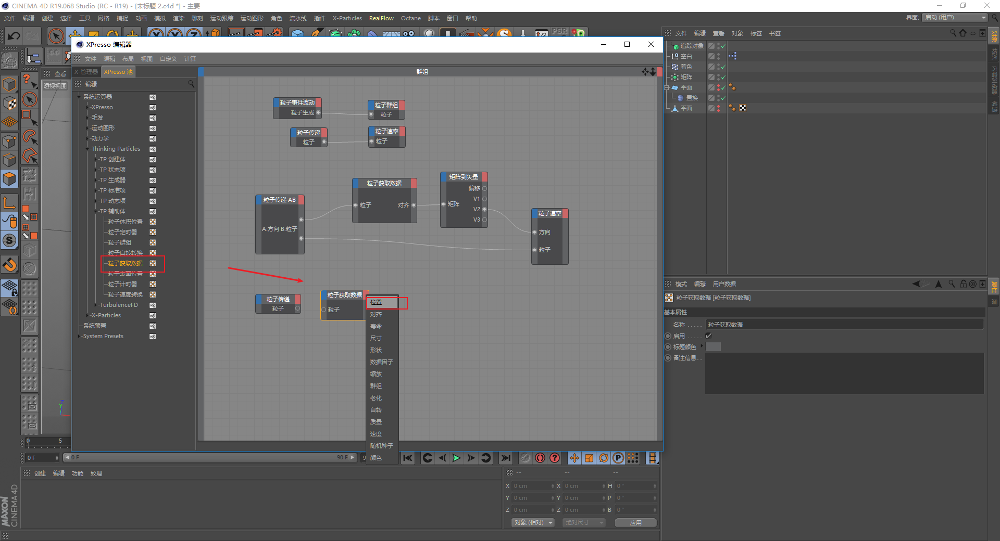
Task: Toggle the enable checkmark for 追踪对象
Action: click(x=723, y=46)
